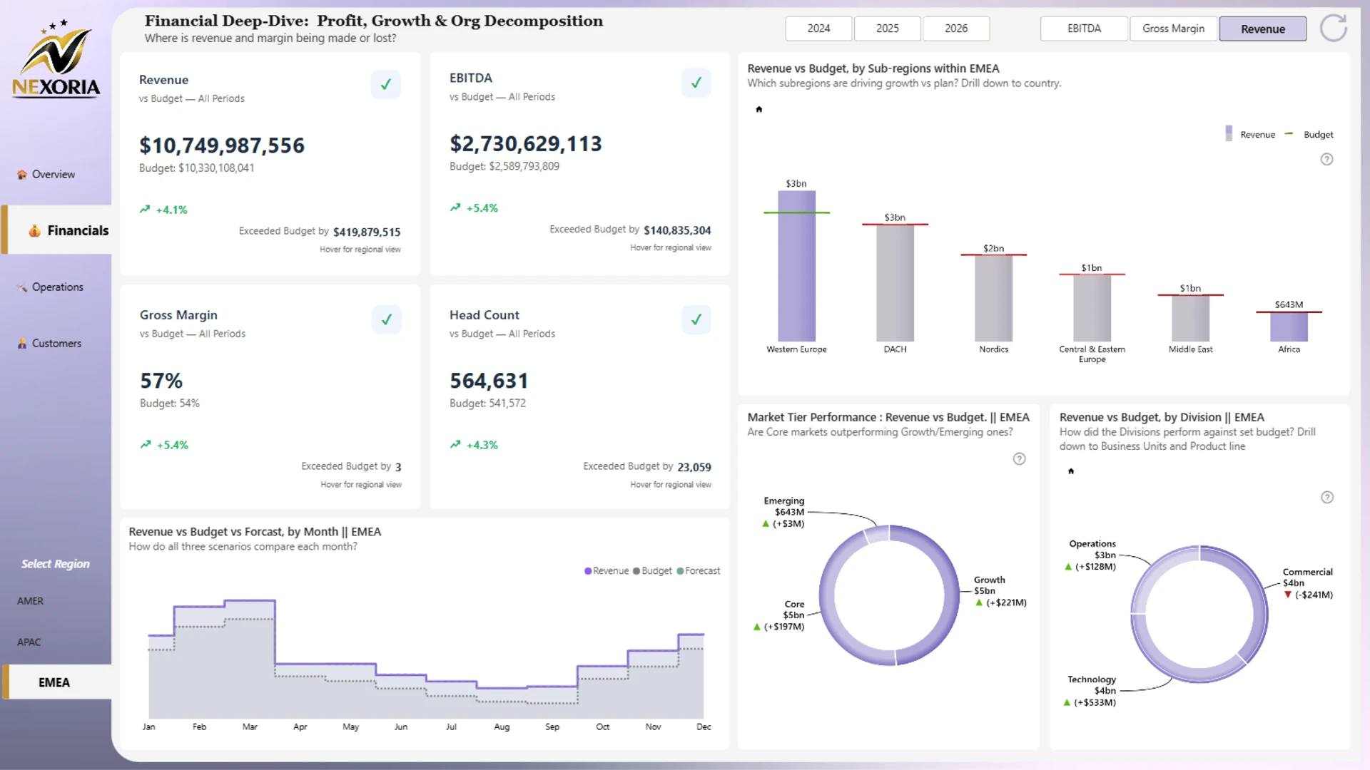1370x770 pixels.
Task: Switch metric to EBITDA
Action: [x=1083, y=29]
